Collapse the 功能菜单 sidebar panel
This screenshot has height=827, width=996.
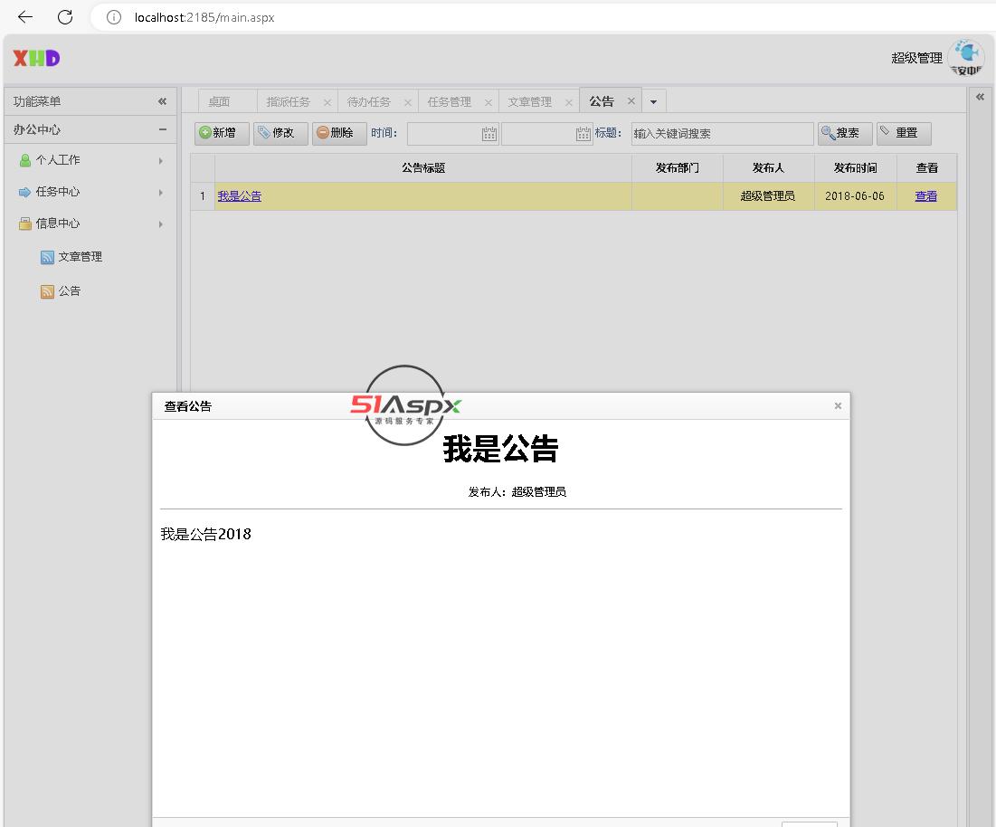[x=162, y=102]
